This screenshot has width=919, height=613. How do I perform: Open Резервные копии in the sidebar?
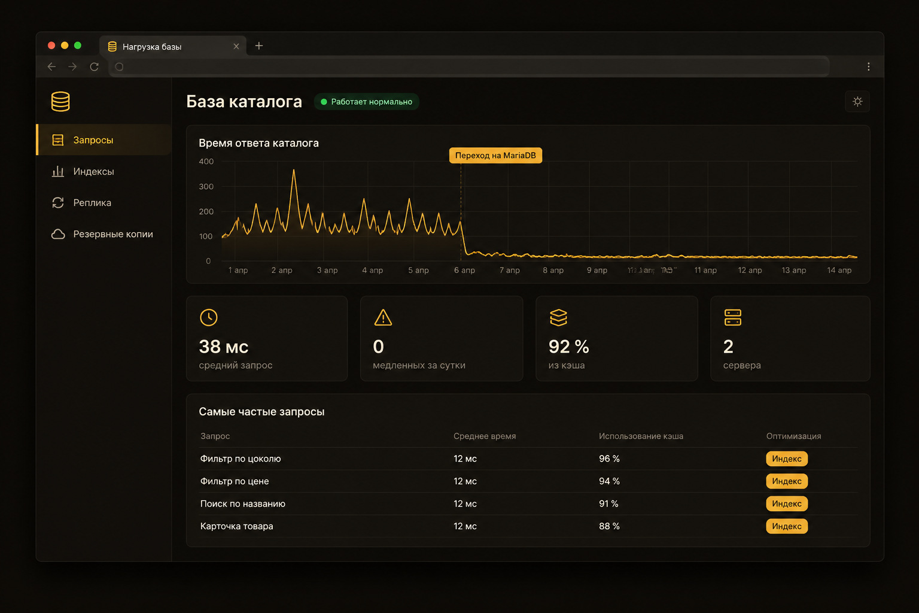click(104, 234)
